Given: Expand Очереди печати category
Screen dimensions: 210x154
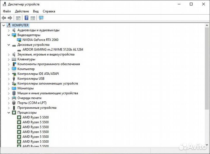Looking at the screenshot, I should [9, 98].
